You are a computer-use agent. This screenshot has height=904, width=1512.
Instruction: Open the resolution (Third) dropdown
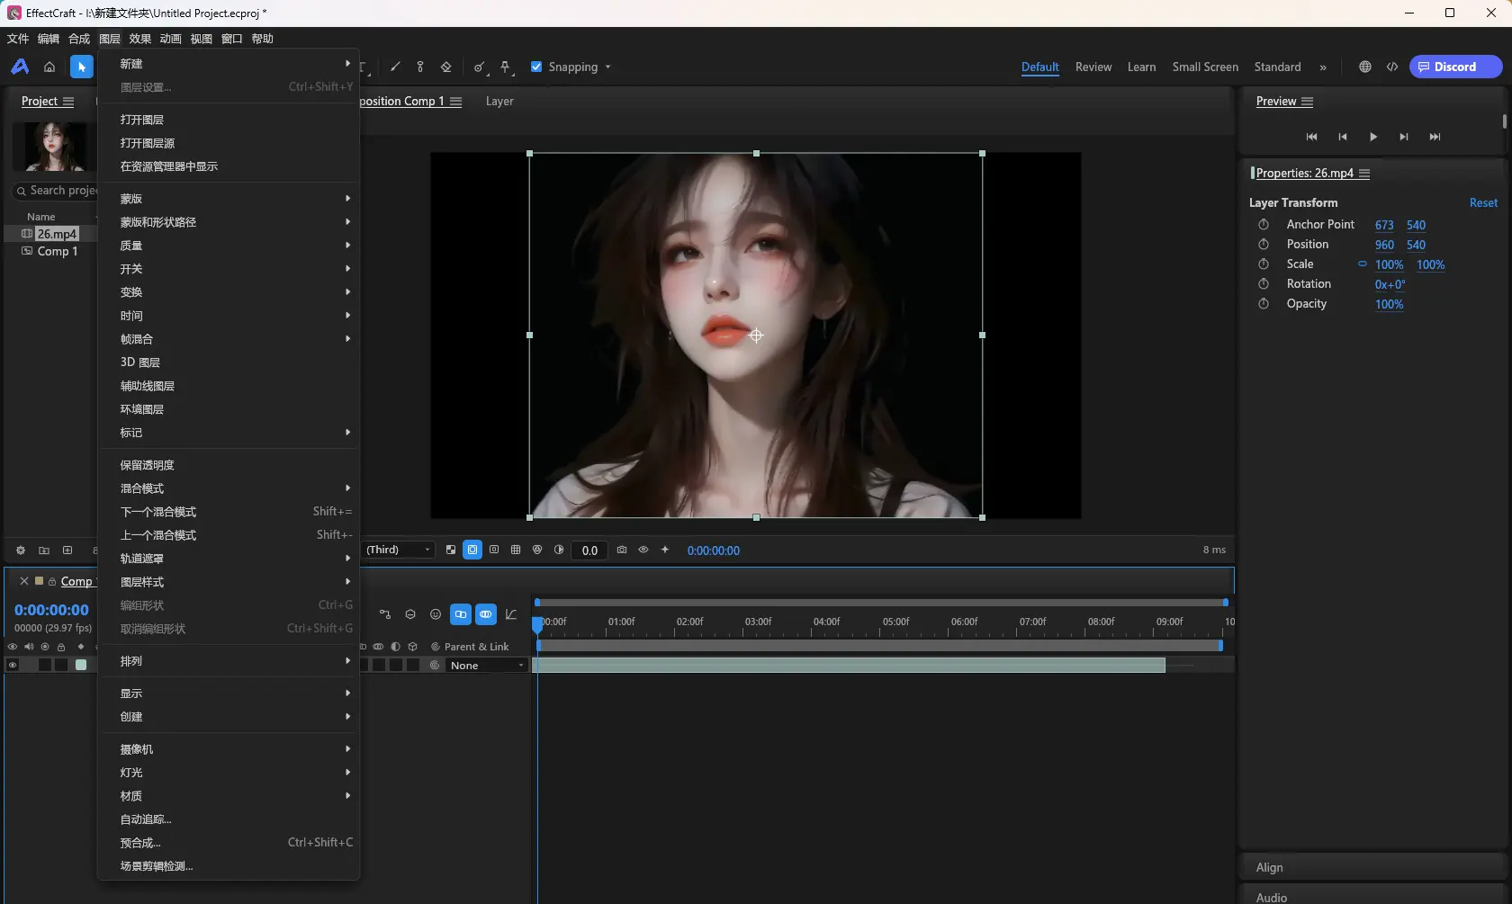click(x=399, y=550)
